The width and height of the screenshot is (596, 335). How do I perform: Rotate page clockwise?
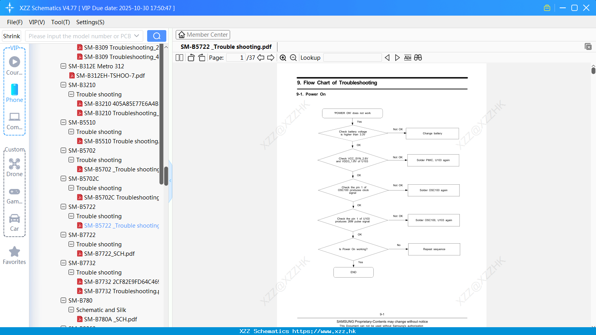(x=202, y=57)
